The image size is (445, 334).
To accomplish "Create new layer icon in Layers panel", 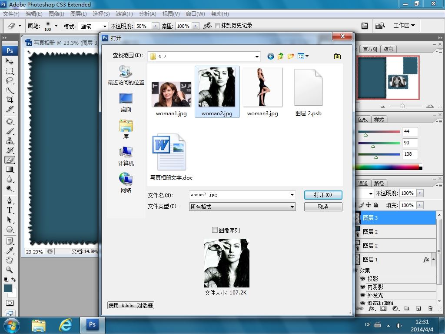I will [x=418, y=308].
